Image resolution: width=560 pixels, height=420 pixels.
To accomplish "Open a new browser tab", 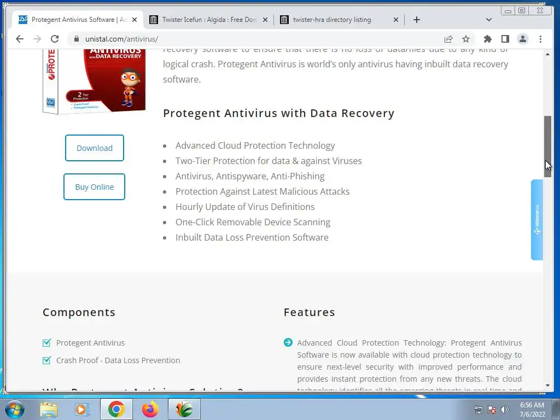I will [416, 20].
